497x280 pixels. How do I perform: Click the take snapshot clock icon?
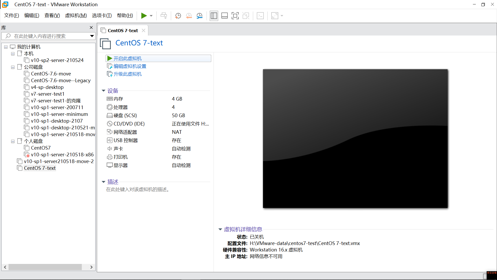click(178, 16)
